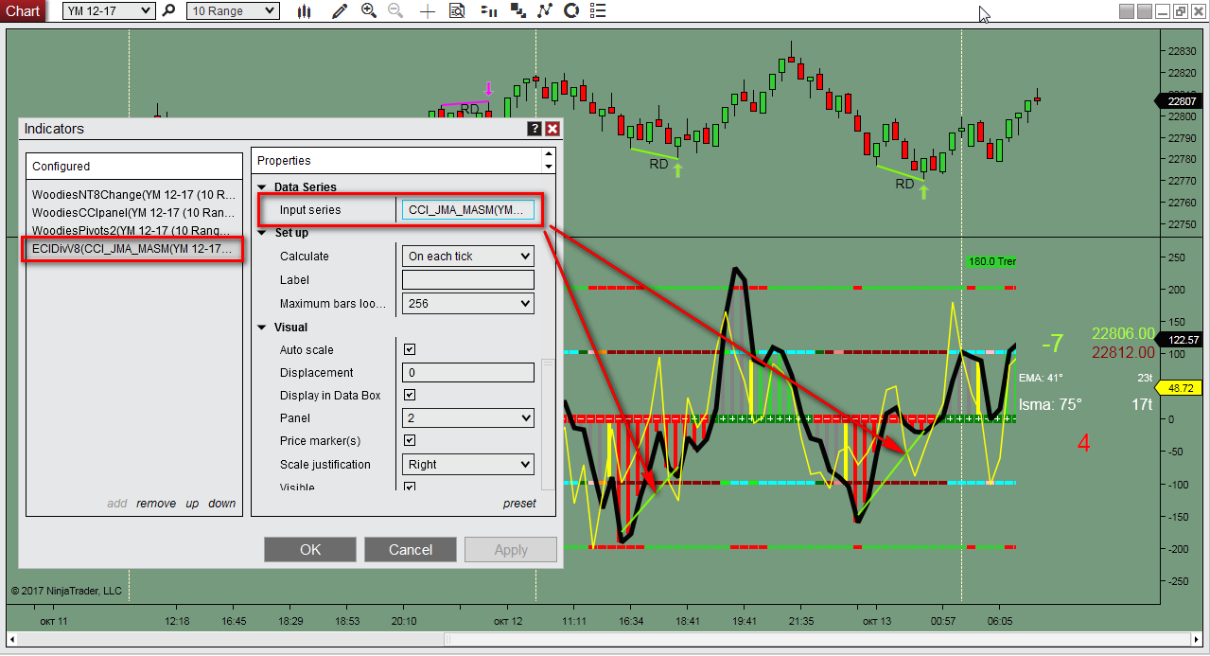Viewport: 1210px width, 656px height.
Task: Select WoodiesNT8Change in Configured list
Action: click(133, 194)
